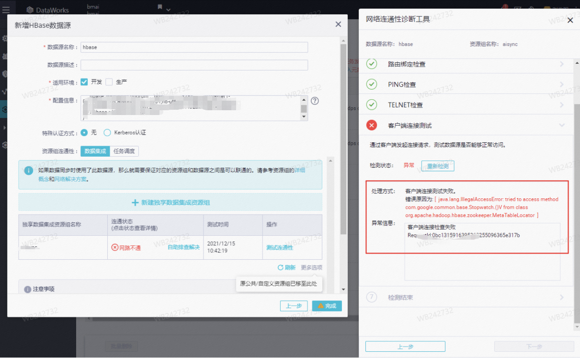Click the red 网络不通 status
Viewport: 580px width, 358px height.
tap(130, 247)
